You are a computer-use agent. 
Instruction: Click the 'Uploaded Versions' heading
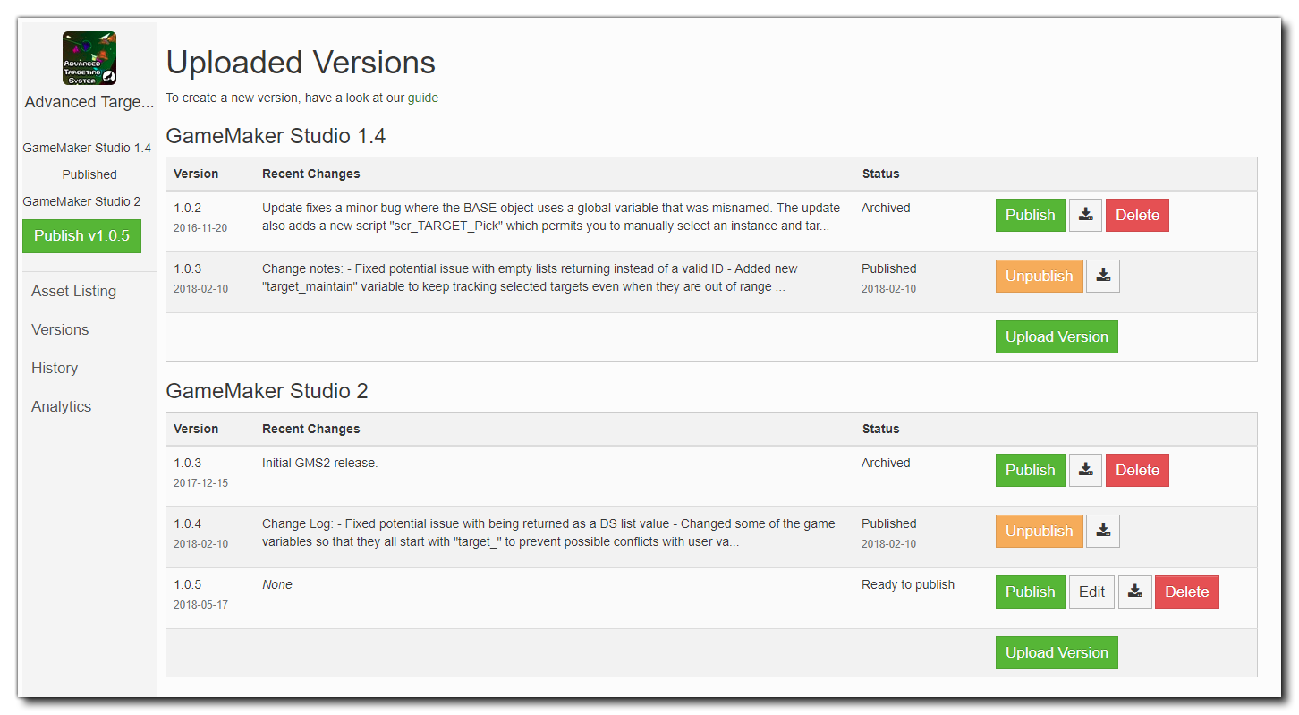point(301,62)
